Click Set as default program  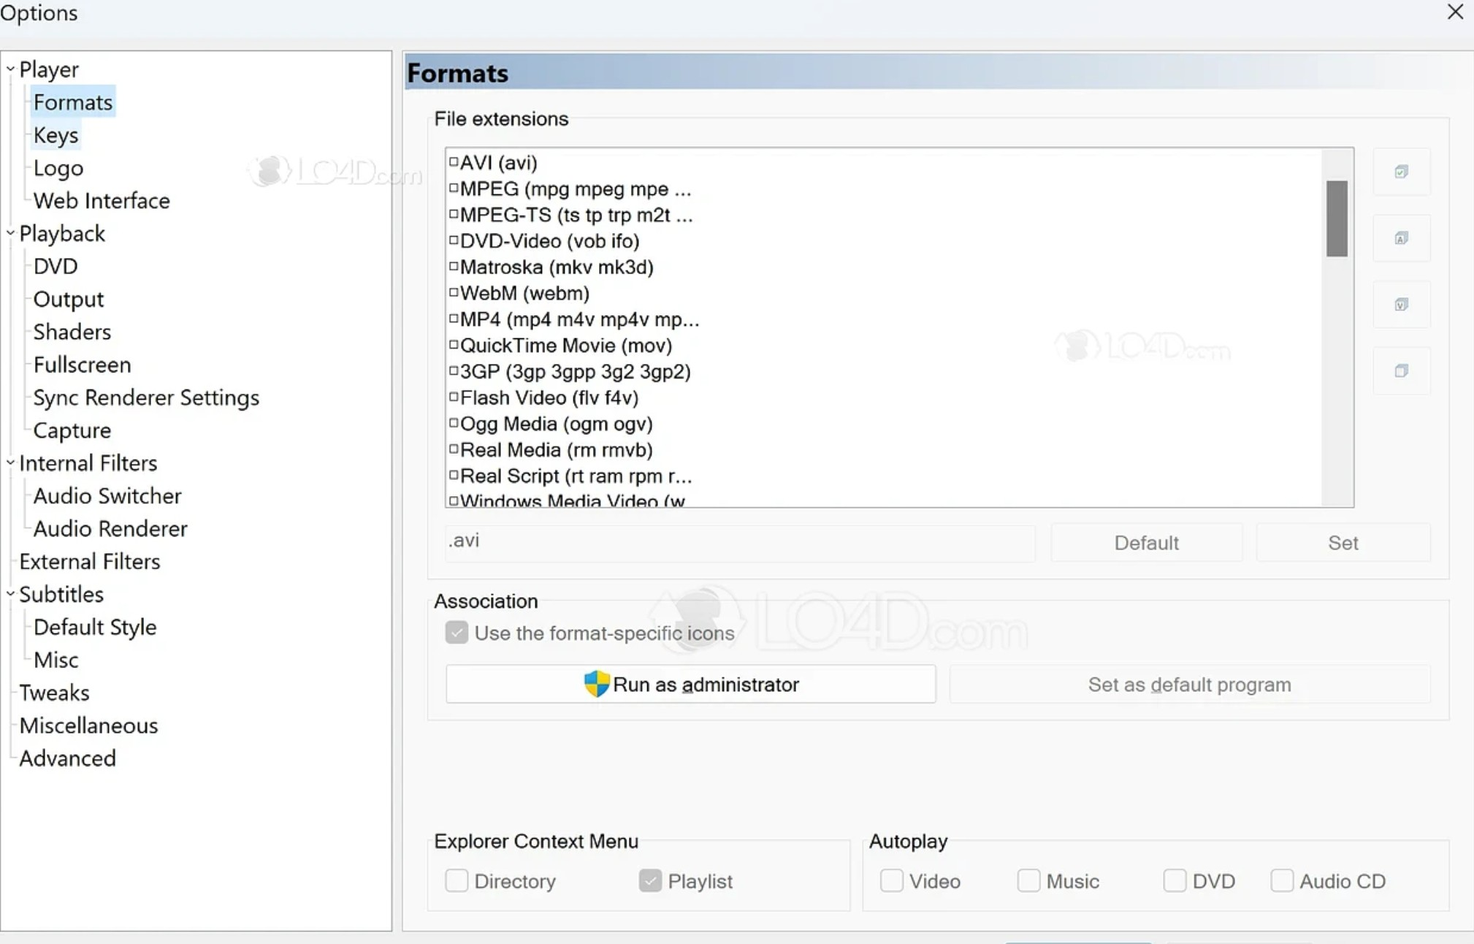coord(1189,684)
